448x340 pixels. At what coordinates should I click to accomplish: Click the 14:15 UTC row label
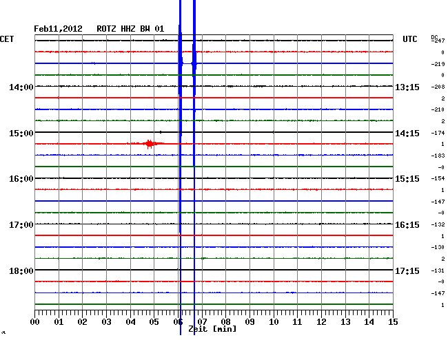407,134
